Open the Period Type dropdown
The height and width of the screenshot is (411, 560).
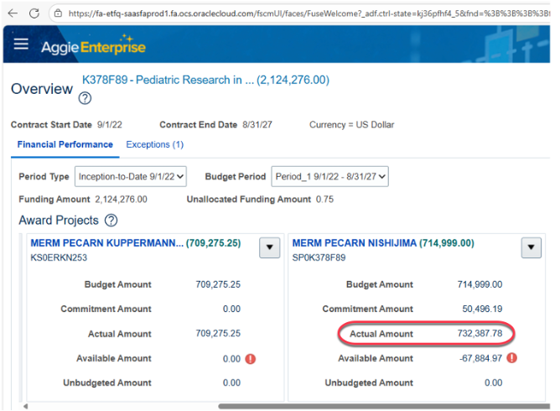[130, 177]
